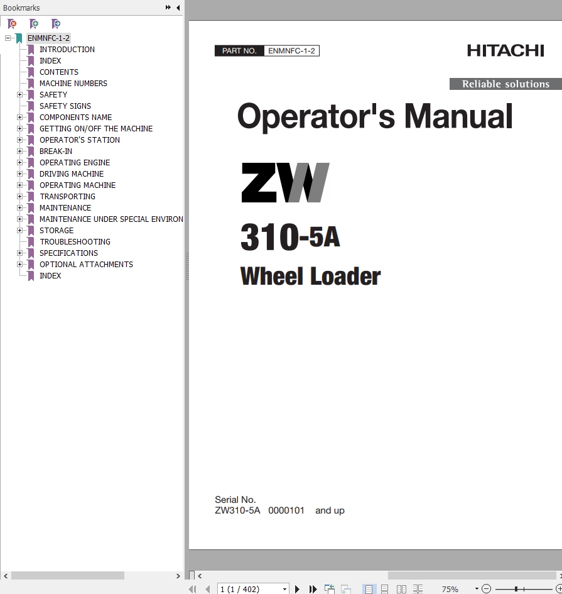Image resolution: width=562 pixels, height=594 pixels.
Task: Click the zoom in plus button
Action: [559, 589]
